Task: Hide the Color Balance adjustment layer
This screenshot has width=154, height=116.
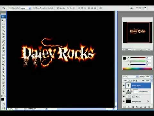Action: (124, 91)
